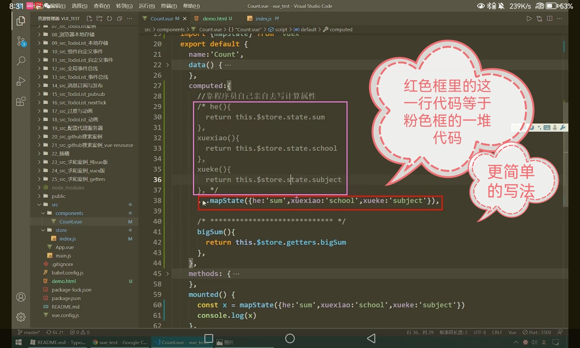Image resolution: width=580 pixels, height=348 pixels.
Task: Run the code with play icon
Action: (529, 19)
